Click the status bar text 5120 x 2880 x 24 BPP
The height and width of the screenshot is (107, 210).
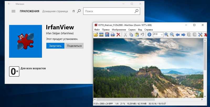point(103,104)
